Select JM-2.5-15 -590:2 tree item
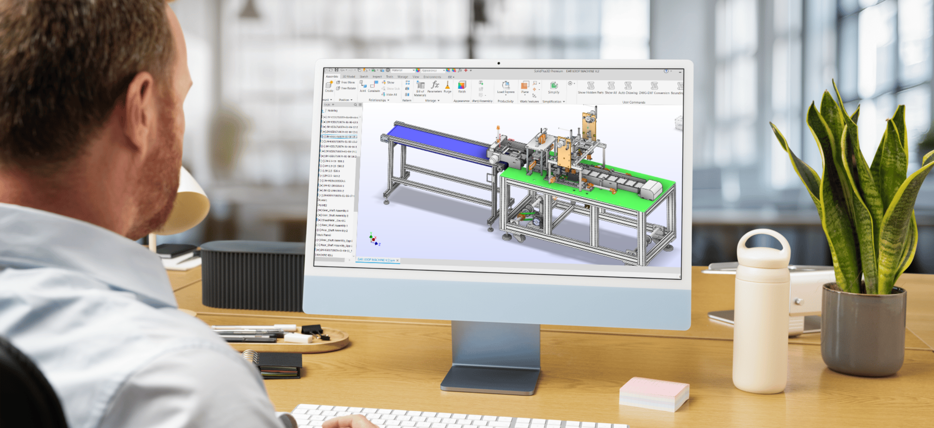The height and width of the screenshot is (428, 934). (x=332, y=166)
